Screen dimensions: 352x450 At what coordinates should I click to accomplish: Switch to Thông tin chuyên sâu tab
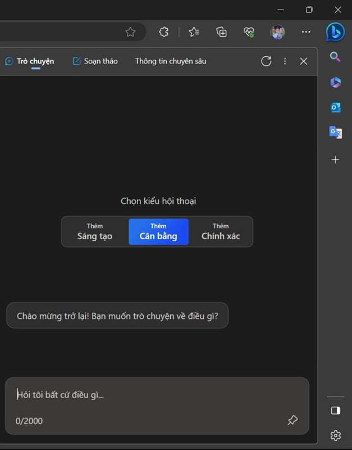pyautogui.click(x=171, y=61)
